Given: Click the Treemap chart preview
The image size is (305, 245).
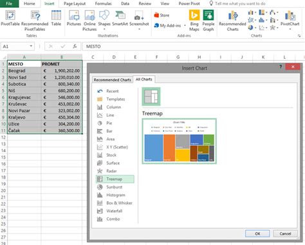Looking at the screenshot, I should [x=180, y=141].
